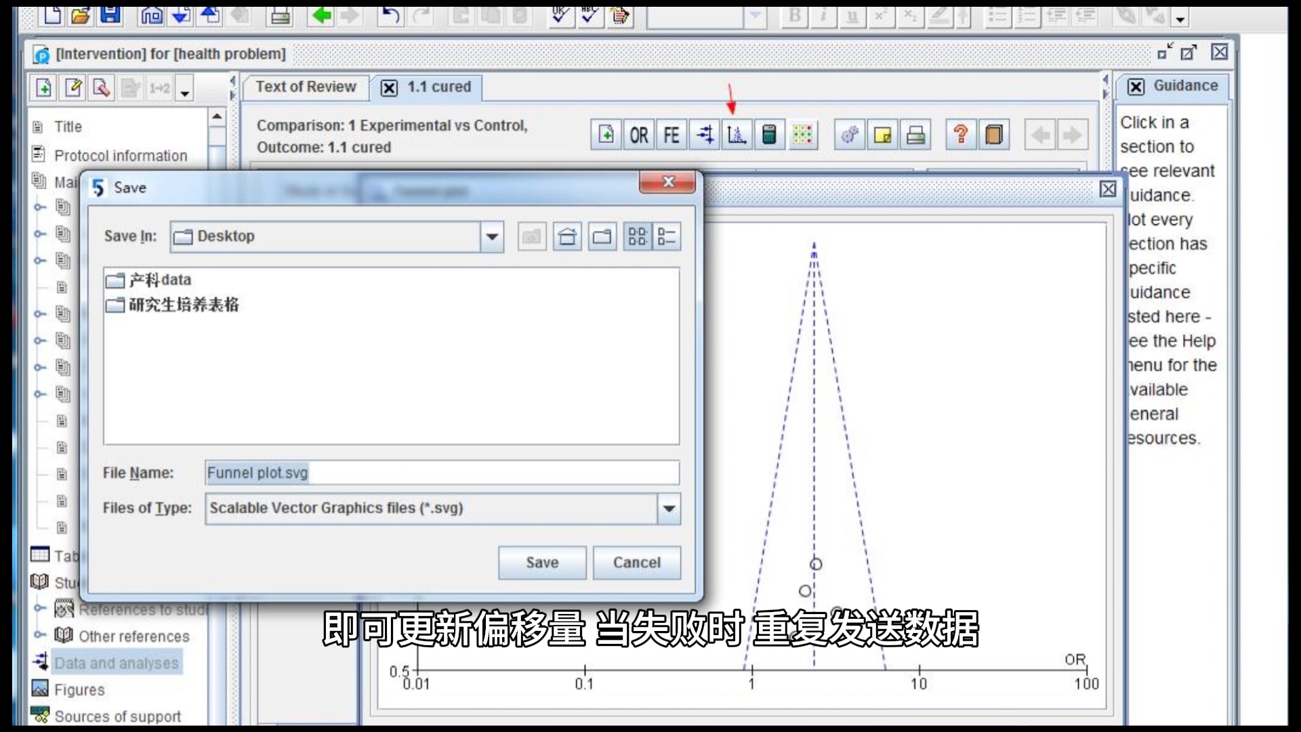Click the Cancel button in dialog
This screenshot has height=732, width=1301.
[636, 563]
